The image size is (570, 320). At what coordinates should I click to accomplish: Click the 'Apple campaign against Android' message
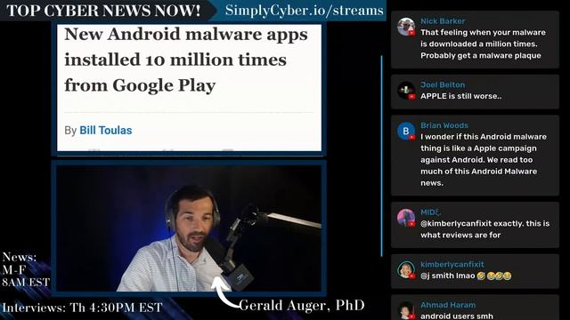tap(484, 160)
